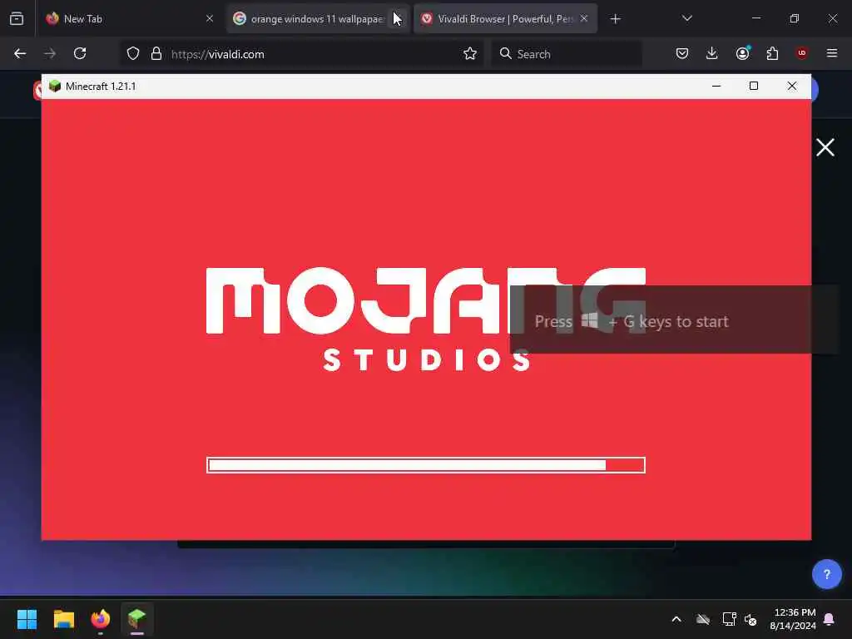This screenshot has width=852, height=639.
Task: Close the New Tab tab
Action: [x=209, y=18]
